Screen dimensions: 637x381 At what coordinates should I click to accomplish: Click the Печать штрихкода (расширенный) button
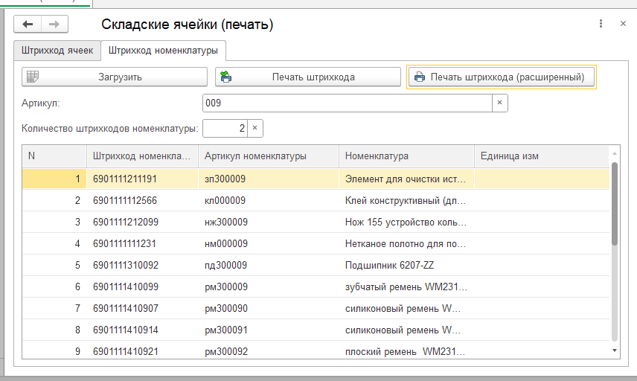point(502,77)
